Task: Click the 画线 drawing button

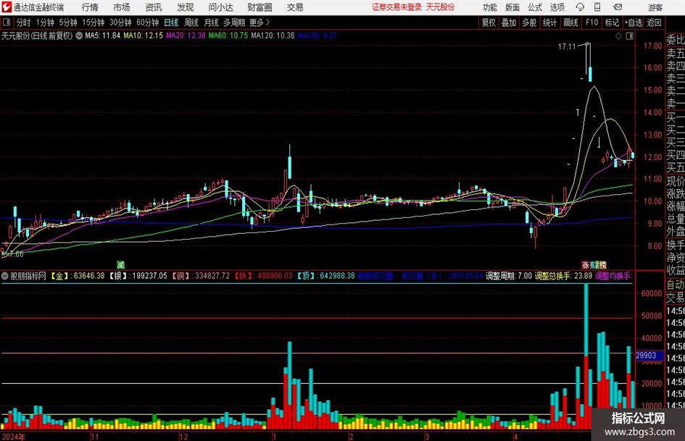Action: tap(570, 22)
